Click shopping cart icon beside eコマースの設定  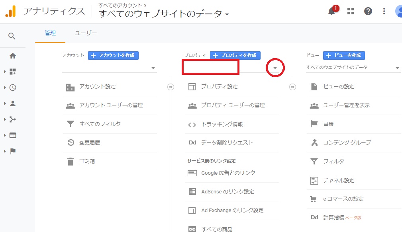point(313,199)
